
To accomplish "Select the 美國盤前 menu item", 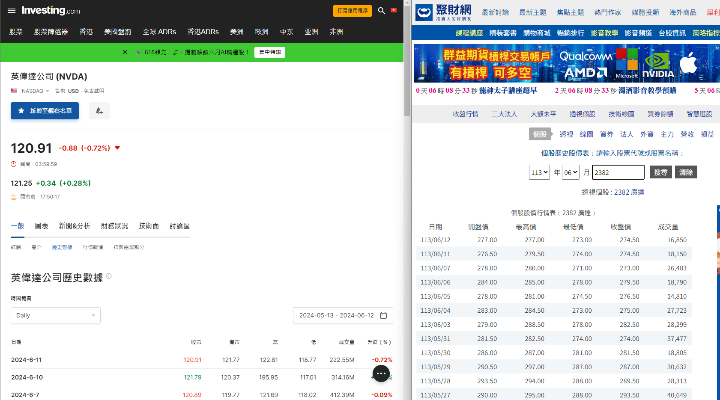I will click(x=118, y=32).
